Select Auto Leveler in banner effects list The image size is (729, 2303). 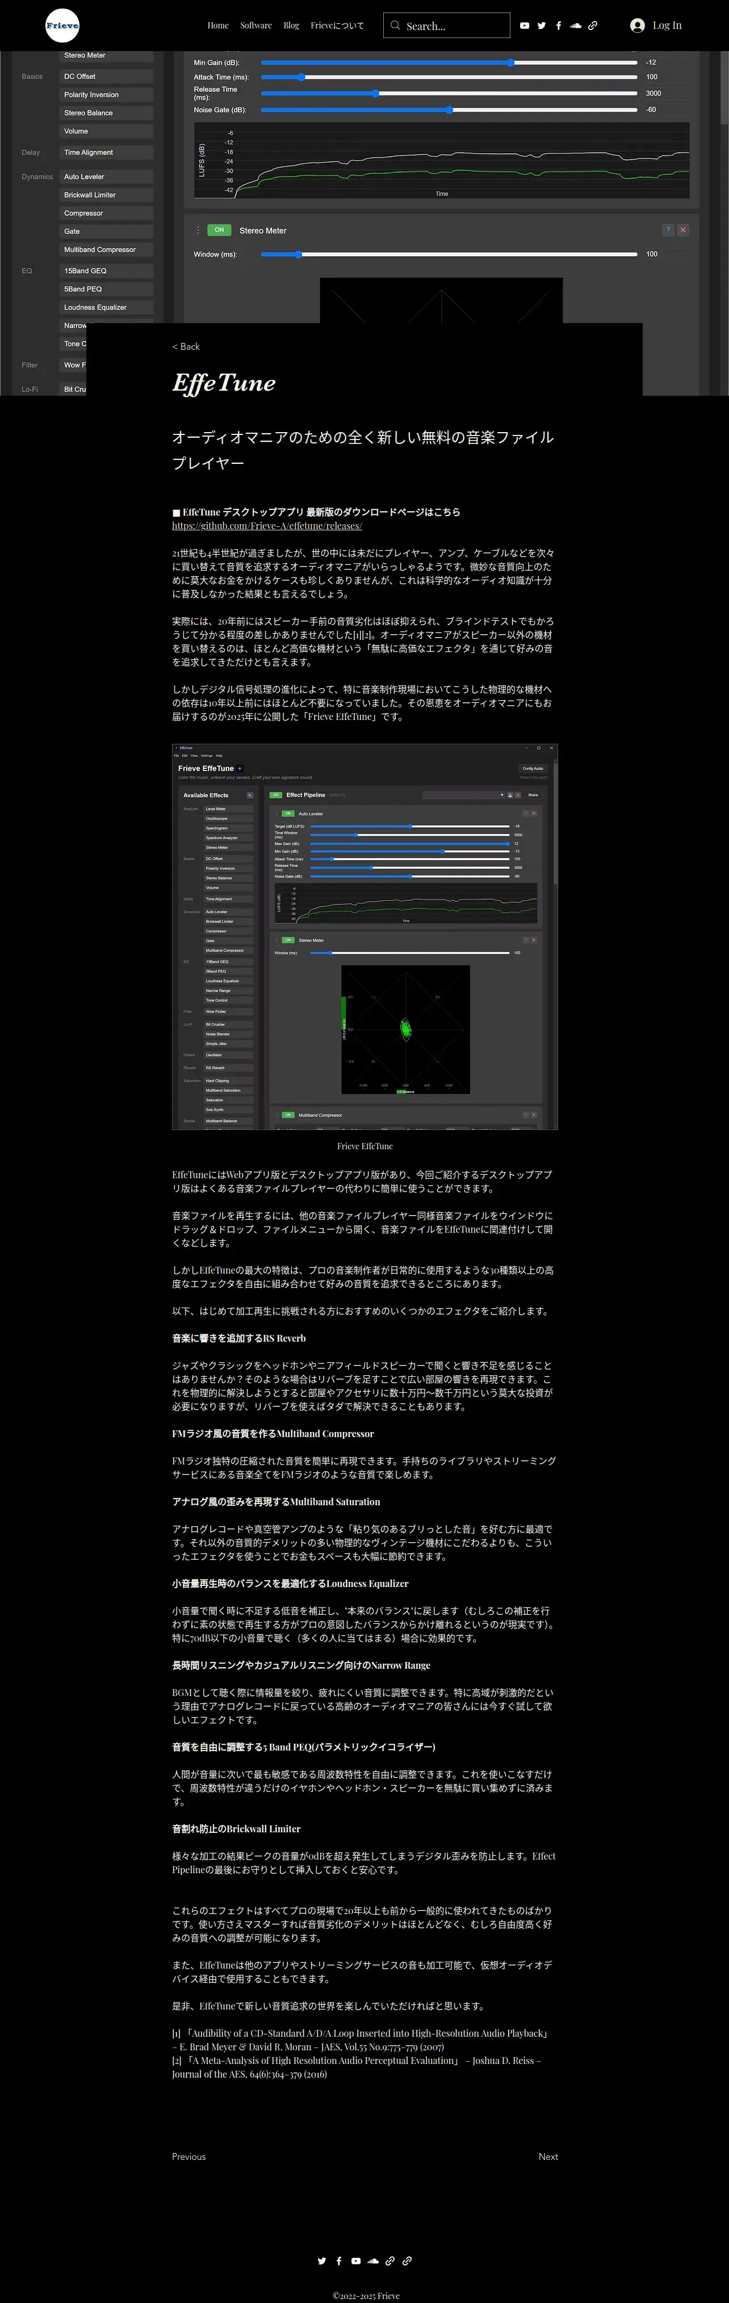tap(106, 177)
